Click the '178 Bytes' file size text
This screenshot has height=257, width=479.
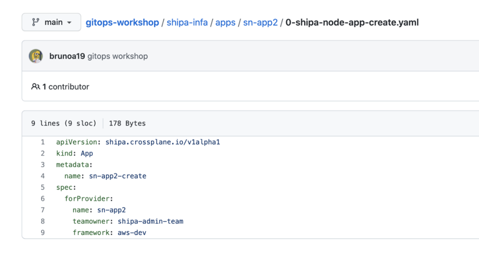(127, 123)
